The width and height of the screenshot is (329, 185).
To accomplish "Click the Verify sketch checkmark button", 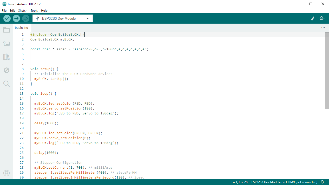I will pyautogui.click(x=7, y=18).
